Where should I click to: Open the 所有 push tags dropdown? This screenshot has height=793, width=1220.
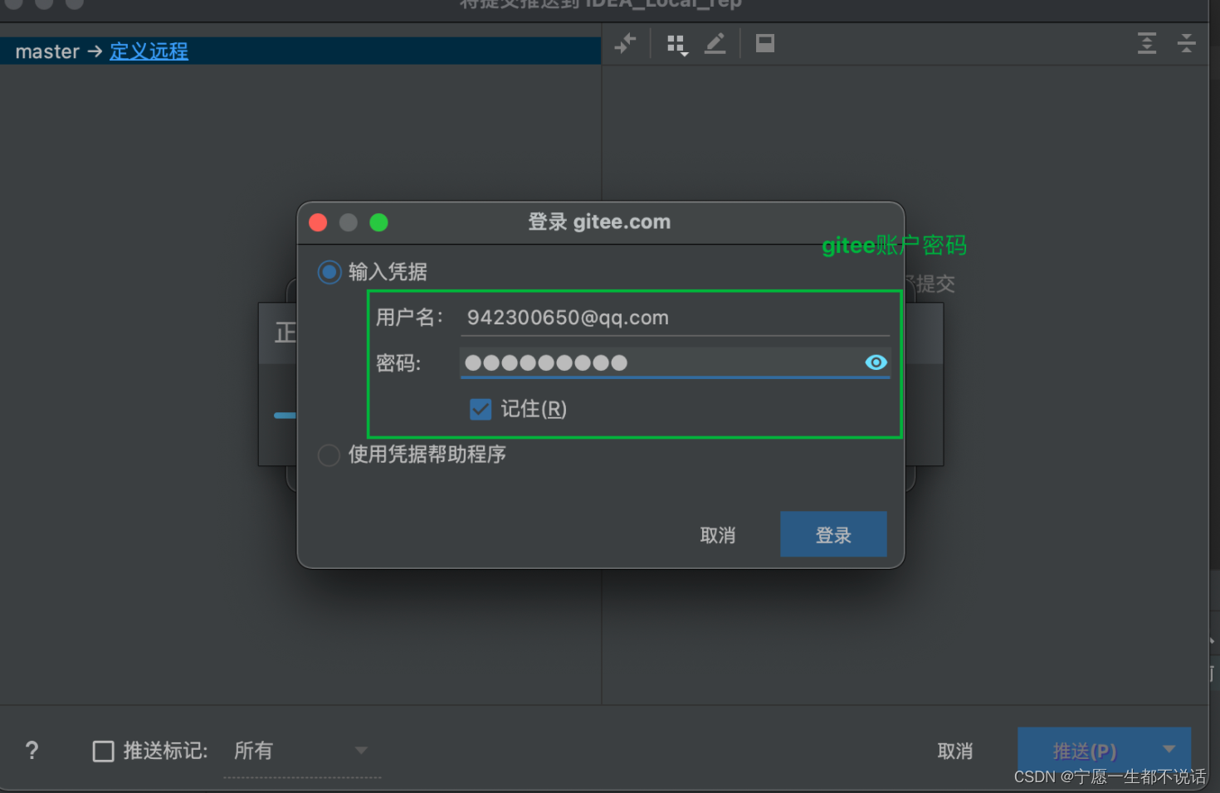[x=302, y=752]
